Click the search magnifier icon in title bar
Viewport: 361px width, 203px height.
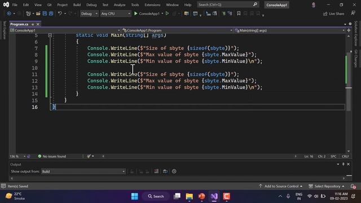click(x=255, y=5)
